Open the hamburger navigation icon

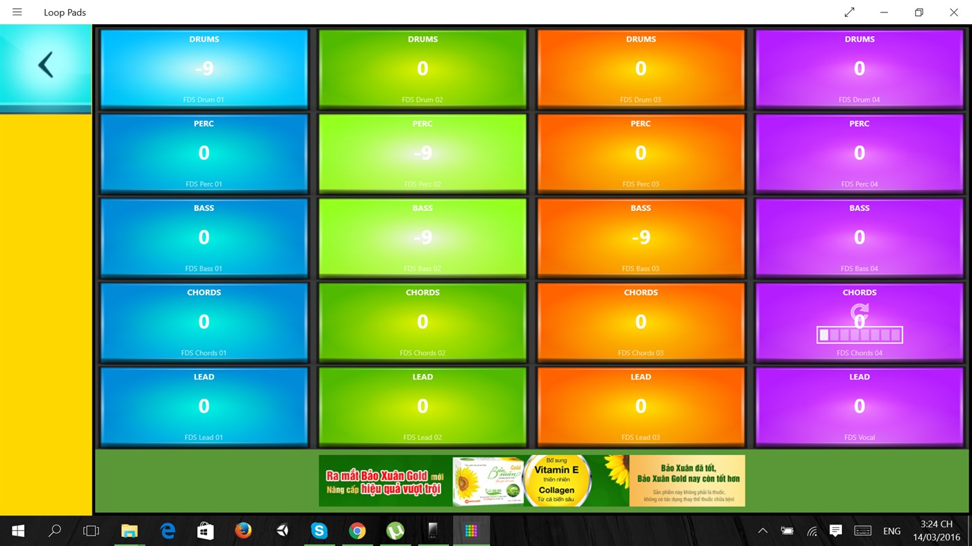click(17, 12)
